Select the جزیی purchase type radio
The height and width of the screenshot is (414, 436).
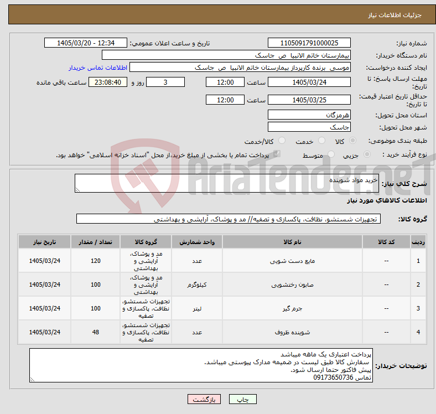point(367,154)
